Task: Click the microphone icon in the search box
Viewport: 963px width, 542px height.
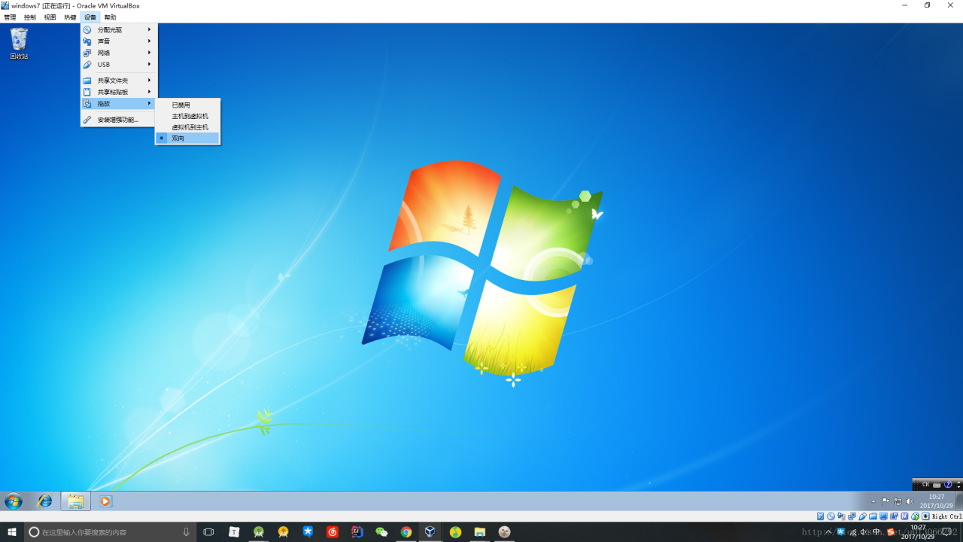Action: pyautogui.click(x=187, y=532)
